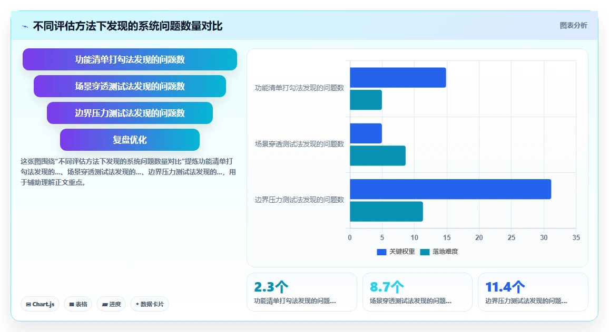Click the small chart icon beside the title
The height and width of the screenshot is (332, 609).
25,26
